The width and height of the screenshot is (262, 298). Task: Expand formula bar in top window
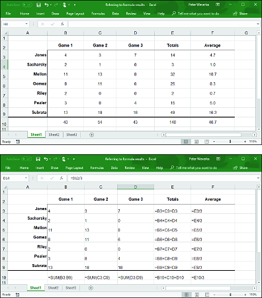(258, 24)
